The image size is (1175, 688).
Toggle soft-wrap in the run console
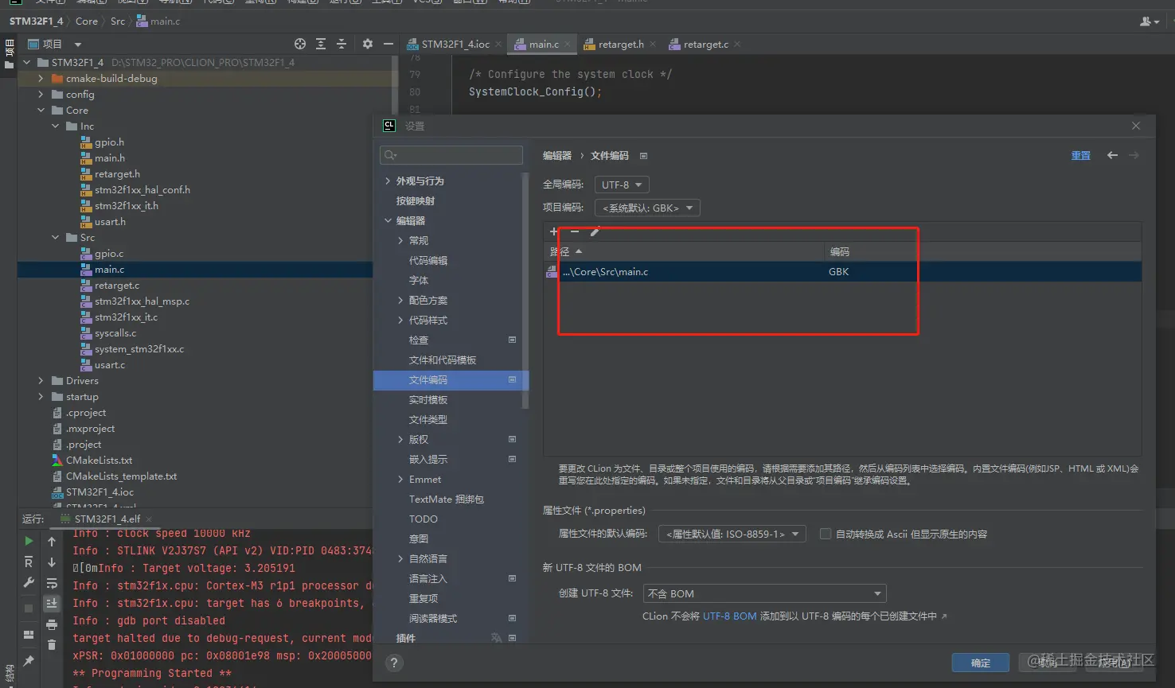tap(52, 583)
